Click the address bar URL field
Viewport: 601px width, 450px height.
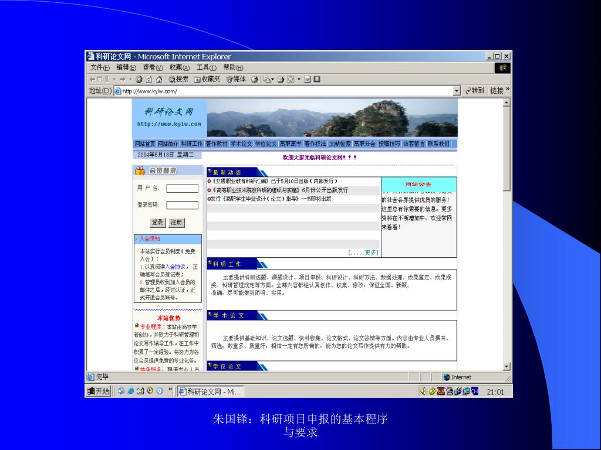(283, 91)
